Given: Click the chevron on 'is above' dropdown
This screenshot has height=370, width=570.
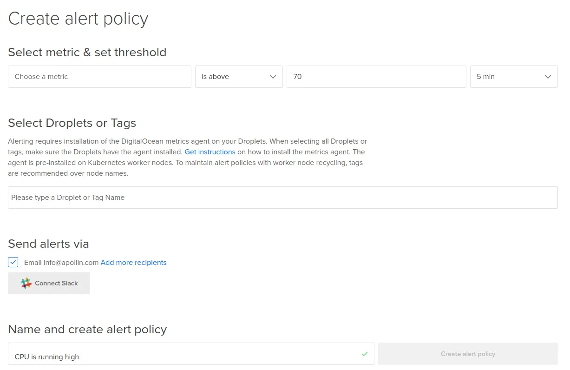Looking at the screenshot, I should click(273, 77).
